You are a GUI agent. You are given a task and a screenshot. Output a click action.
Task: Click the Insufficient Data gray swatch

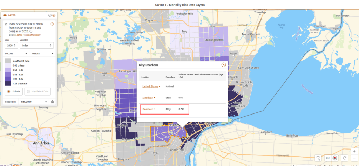click(x=8, y=61)
